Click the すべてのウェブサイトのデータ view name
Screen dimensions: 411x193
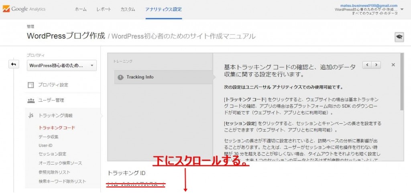coord(375,13)
